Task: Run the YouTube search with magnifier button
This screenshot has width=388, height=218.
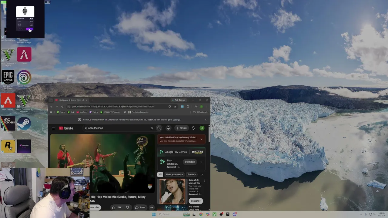Action: (159, 128)
